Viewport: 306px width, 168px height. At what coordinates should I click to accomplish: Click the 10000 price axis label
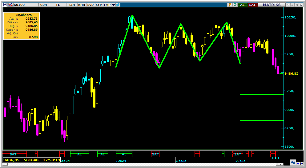click(x=290, y=36)
